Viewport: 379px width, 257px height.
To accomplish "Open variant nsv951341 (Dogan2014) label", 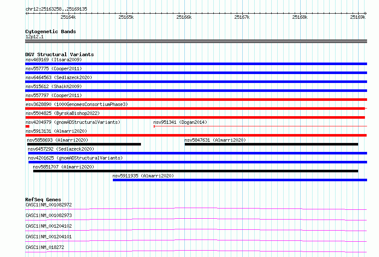I will (180, 122).
